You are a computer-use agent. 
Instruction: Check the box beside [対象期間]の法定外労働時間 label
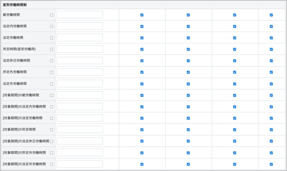(x=52, y=164)
